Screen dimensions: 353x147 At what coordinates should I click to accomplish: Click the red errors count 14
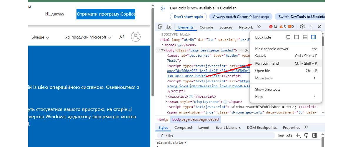pyautogui.click(x=273, y=27)
